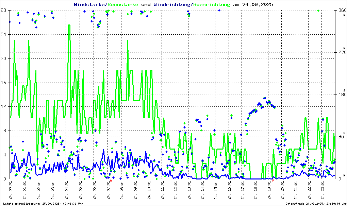Click the 12 value on the wind-strength axis
This screenshot has height=206, width=347.
pyautogui.click(x=3, y=106)
